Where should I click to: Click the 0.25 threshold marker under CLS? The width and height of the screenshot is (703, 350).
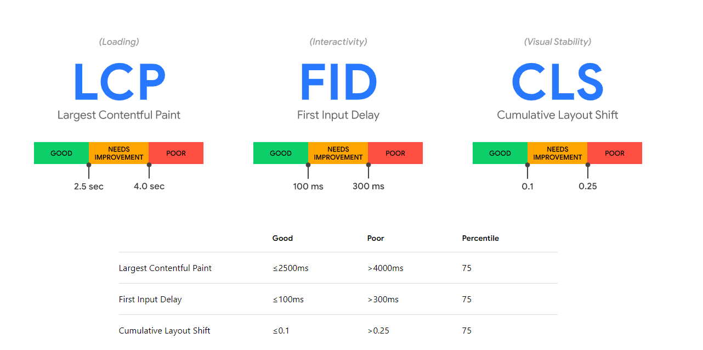(x=588, y=186)
